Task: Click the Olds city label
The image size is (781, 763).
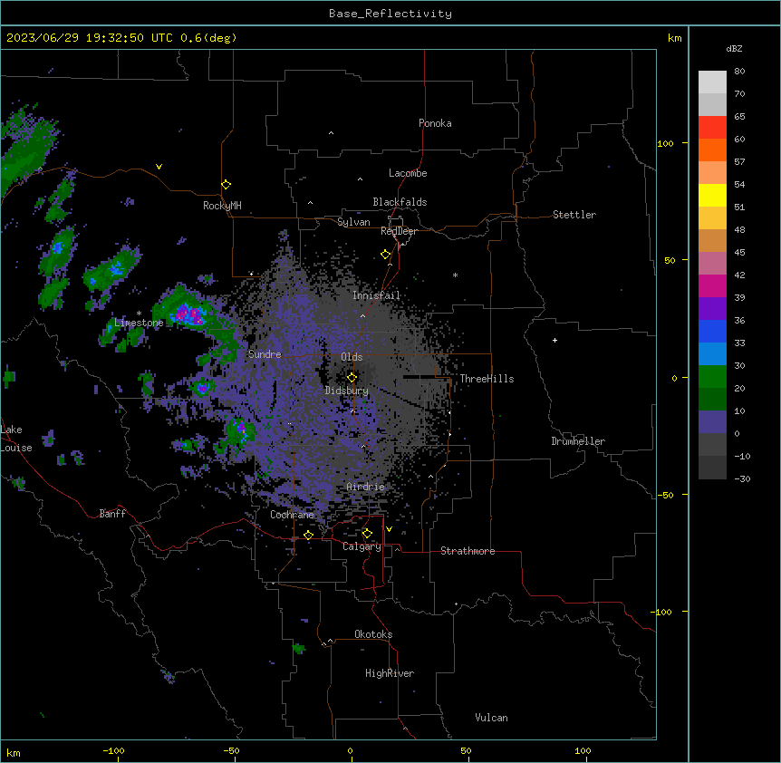Action: (x=352, y=357)
